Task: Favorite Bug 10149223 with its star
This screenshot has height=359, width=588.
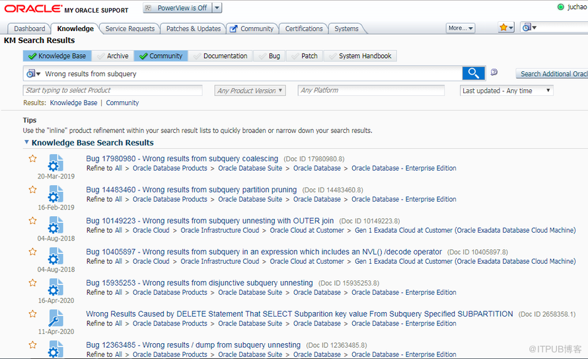Action: (32, 221)
